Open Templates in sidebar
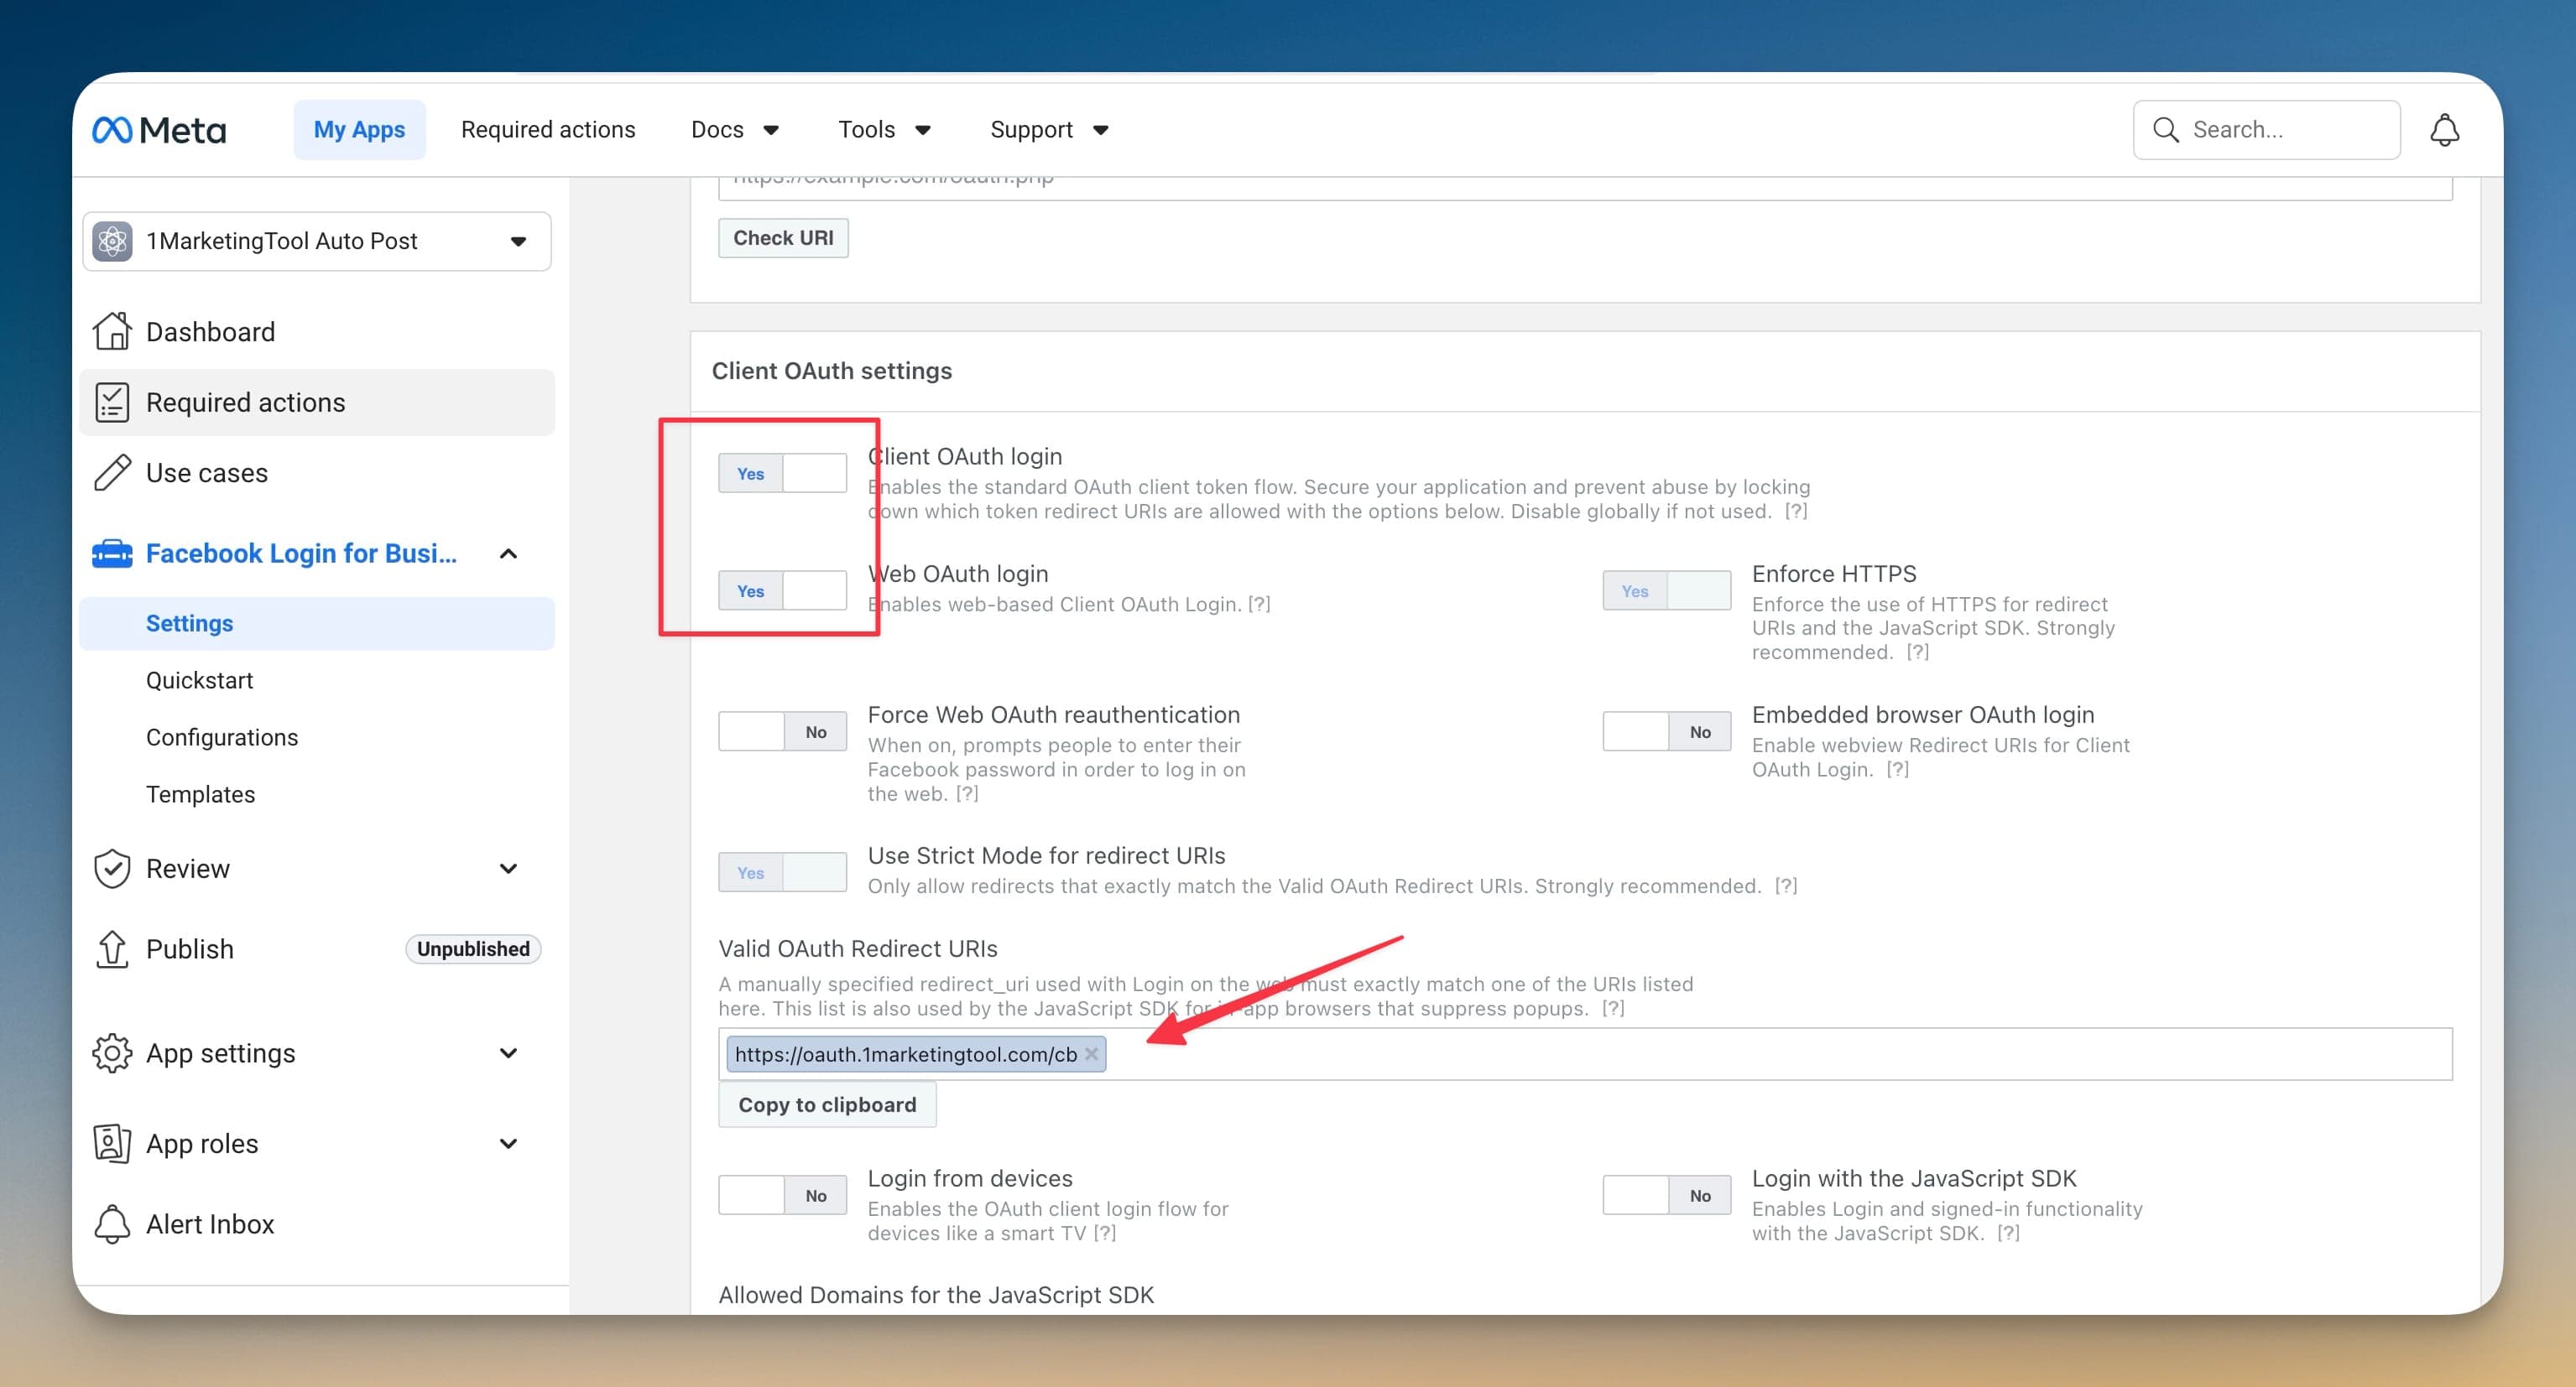 [200, 794]
